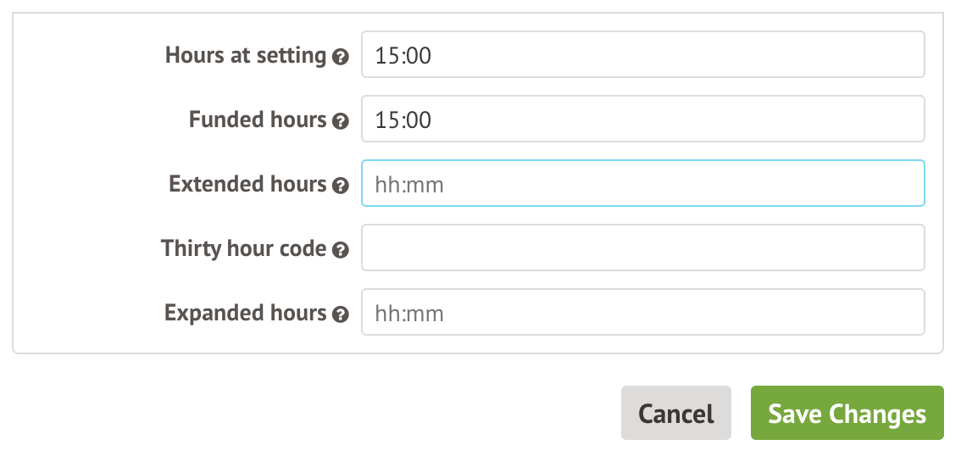
Task: Click the 15:00 value in Hours at setting
Action: point(403,55)
